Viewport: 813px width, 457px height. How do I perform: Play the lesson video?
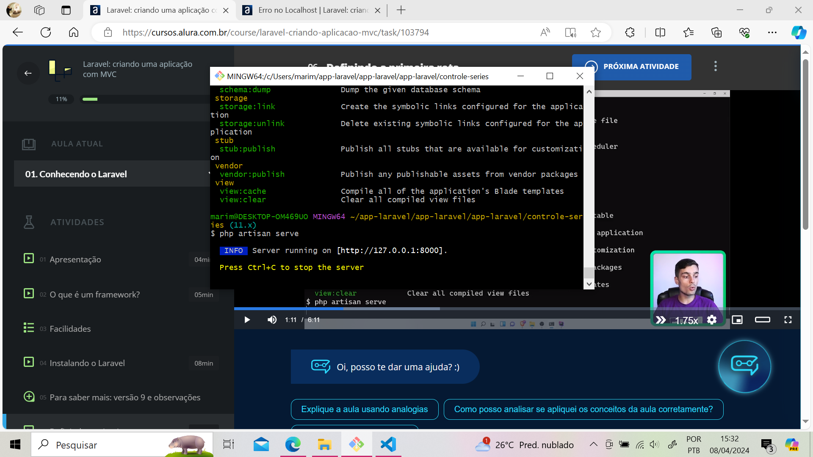(x=247, y=320)
